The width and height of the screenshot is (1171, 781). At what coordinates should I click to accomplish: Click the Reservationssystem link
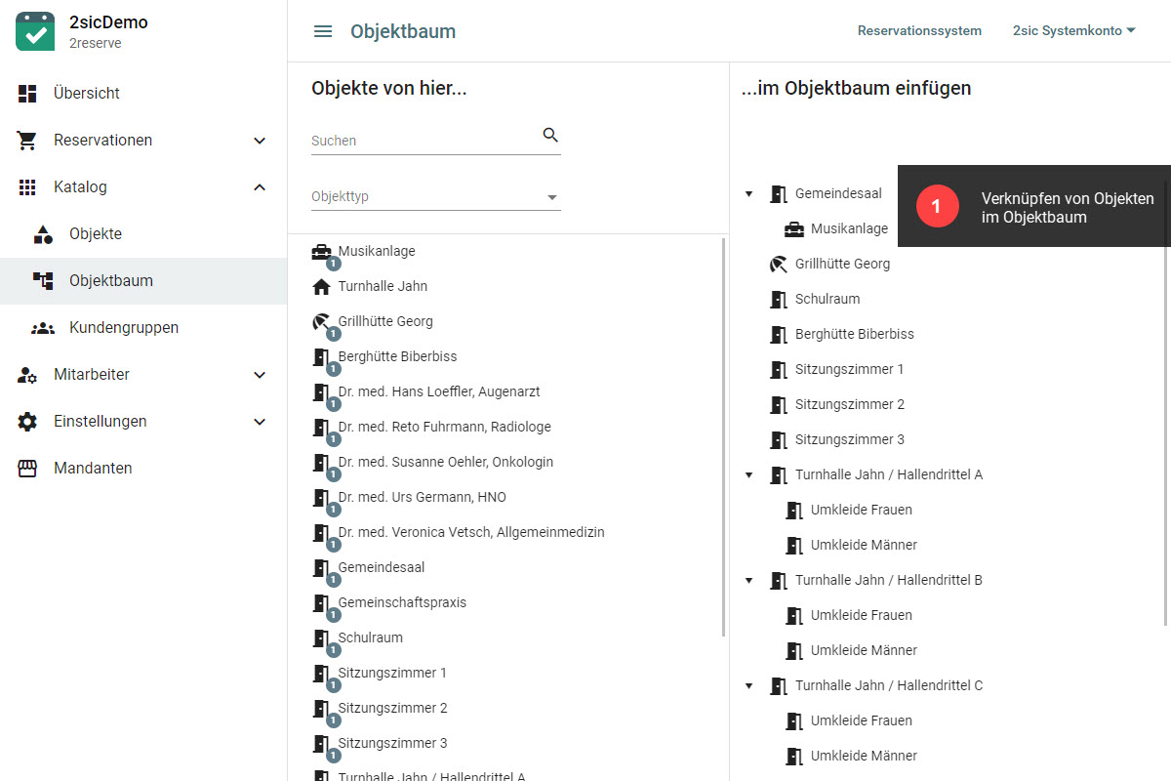tap(919, 31)
